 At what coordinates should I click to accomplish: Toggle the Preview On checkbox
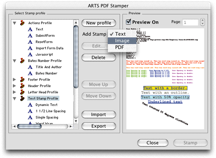(x=128, y=22)
